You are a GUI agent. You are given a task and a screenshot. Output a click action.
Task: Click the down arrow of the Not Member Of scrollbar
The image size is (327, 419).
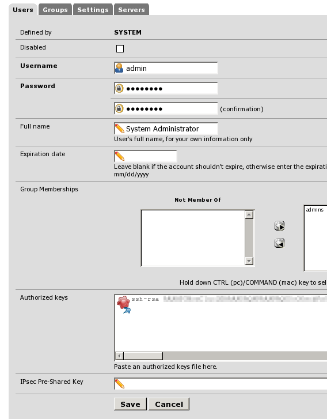pos(249,261)
